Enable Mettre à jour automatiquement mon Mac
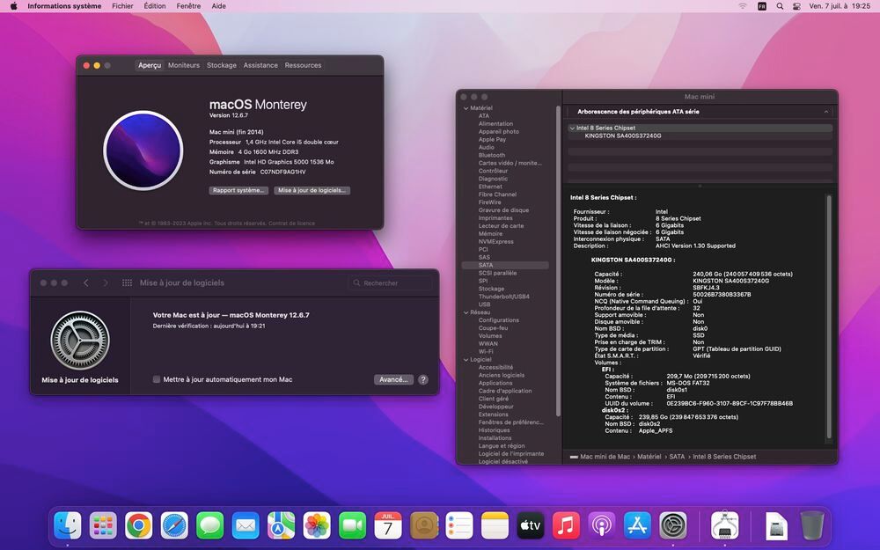Screen dimensions: 880x550 [157, 379]
